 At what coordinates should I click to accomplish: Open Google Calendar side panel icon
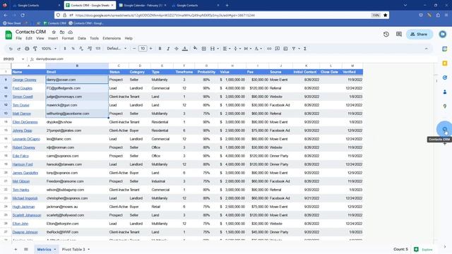(x=445, y=49)
